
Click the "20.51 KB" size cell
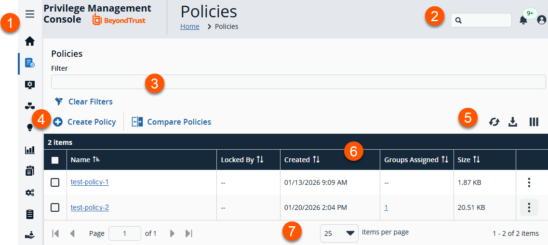click(x=471, y=207)
